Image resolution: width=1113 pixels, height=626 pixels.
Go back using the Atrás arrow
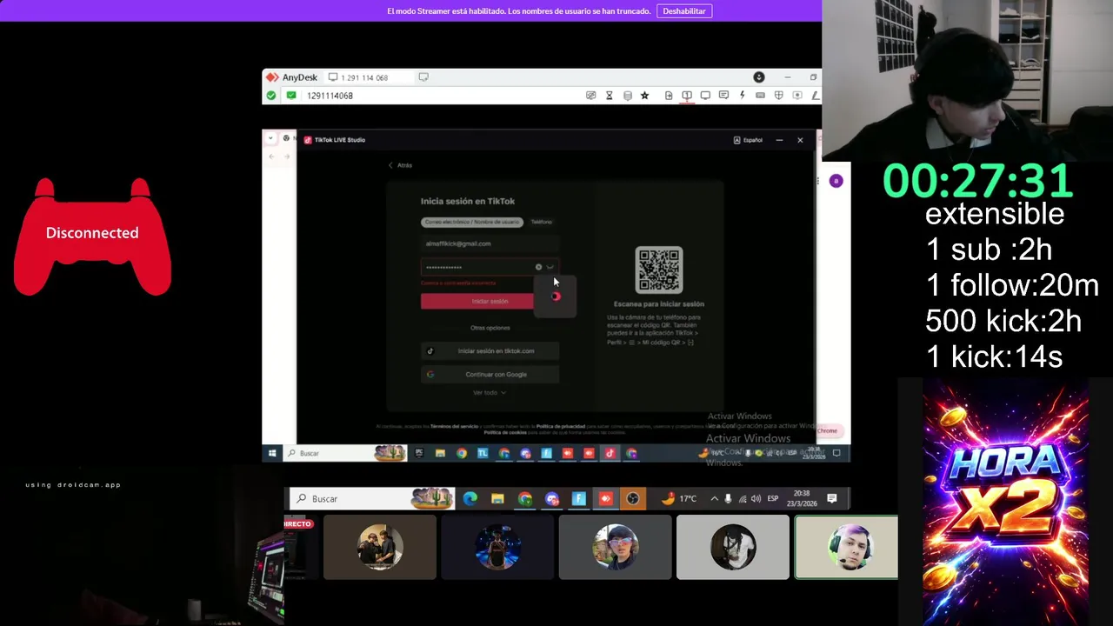click(400, 165)
